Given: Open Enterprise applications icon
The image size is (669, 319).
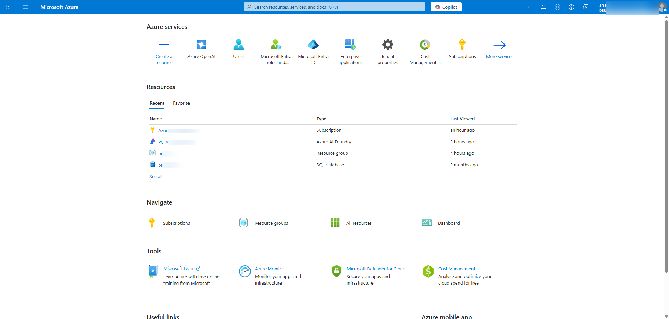Looking at the screenshot, I should [x=350, y=45].
